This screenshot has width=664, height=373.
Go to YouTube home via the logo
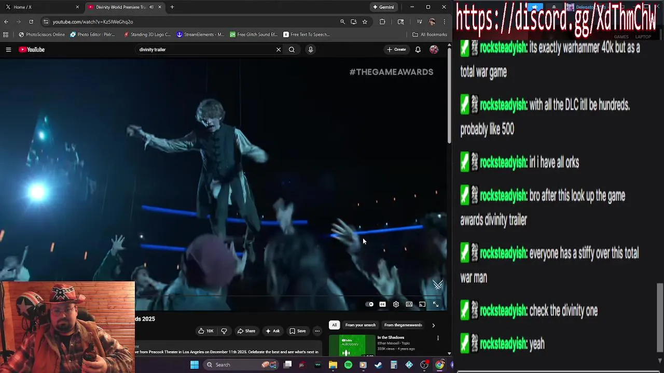click(32, 50)
